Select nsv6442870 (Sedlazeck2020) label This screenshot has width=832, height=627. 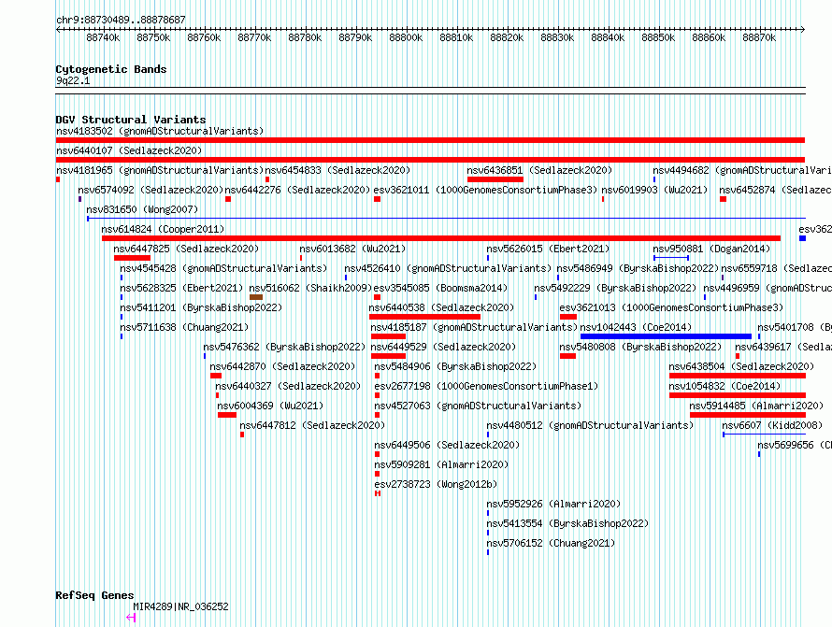[x=283, y=366]
